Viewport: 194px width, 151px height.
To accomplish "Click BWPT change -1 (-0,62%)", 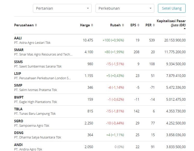I will point(116,99).
